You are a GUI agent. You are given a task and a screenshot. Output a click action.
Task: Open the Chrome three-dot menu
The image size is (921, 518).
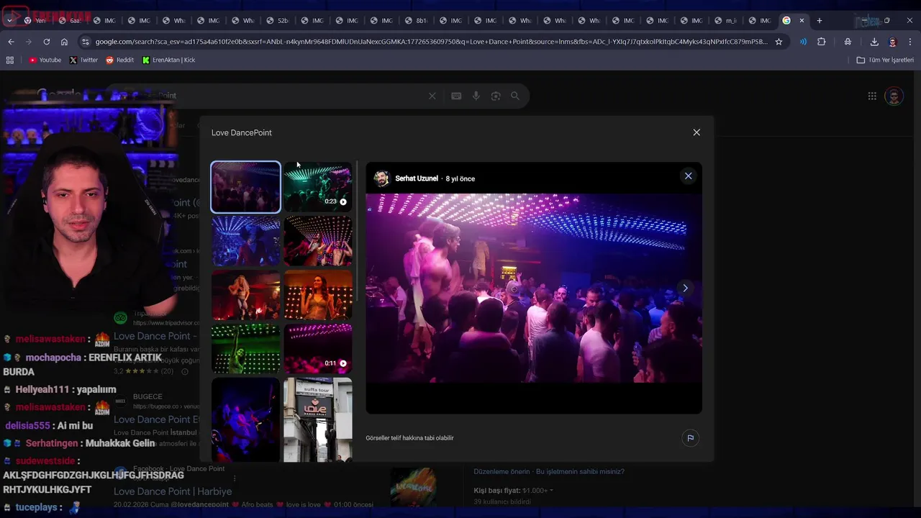(910, 42)
